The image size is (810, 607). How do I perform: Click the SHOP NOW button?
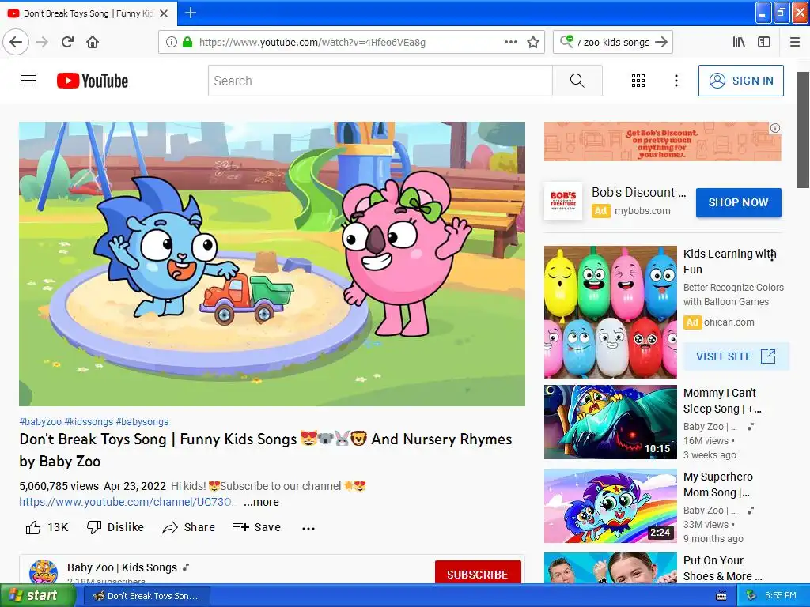738,202
